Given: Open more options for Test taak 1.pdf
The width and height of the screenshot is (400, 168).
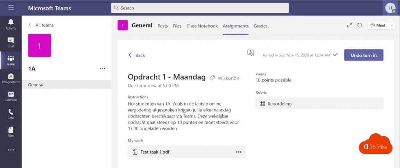Looking at the screenshot, I should coord(239,152).
